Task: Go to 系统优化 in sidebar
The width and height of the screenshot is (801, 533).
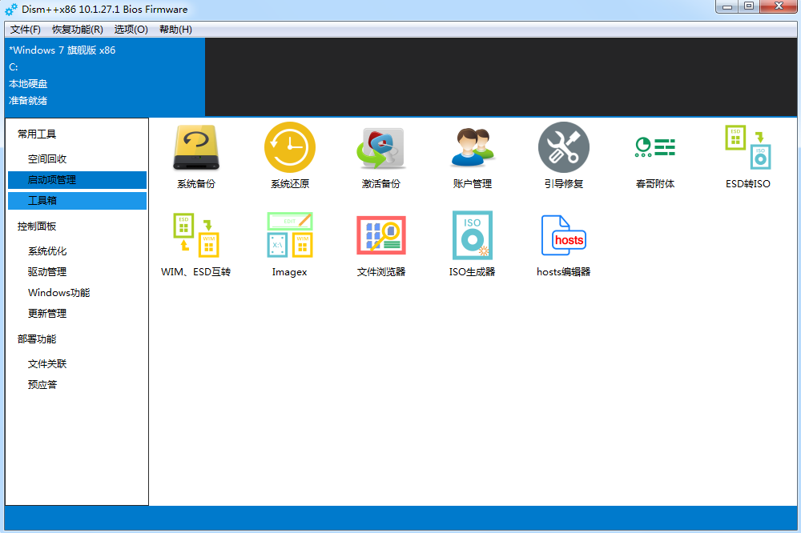Action: 47,251
